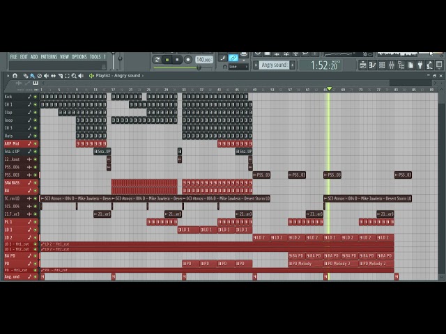Open the project picker pages icon
446x334 pixels.
coord(410,65)
